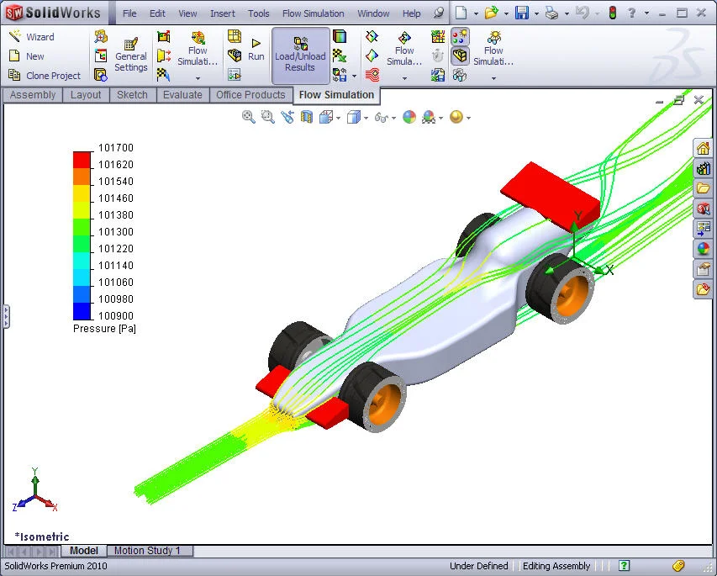Click the Motion Study 1 tab at the bottom
This screenshot has width=717, height=576.
point(150,550)
